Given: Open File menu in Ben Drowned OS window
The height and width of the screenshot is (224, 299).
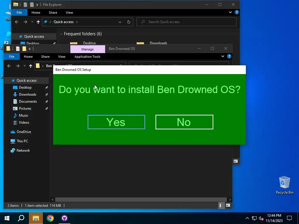Looking at the screenshot, I should pyautogui.click(x=12, y=57).
